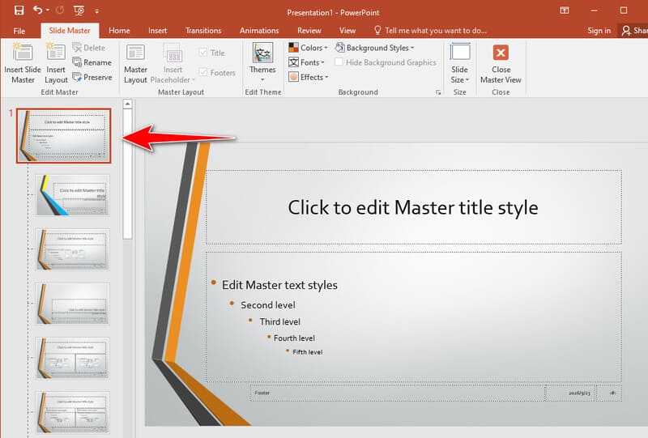The image size is (648, 438).
Task: Open the Themes gallery button
Action: coord(262,62)
